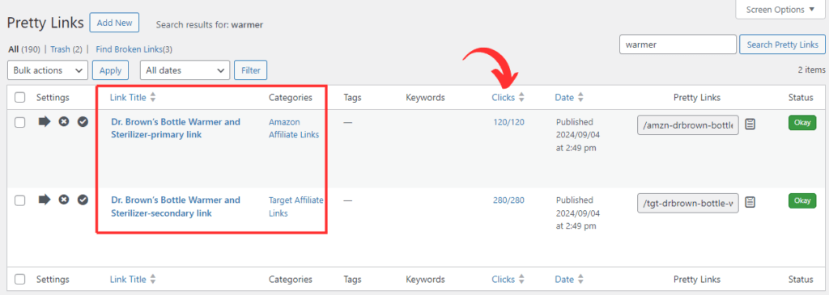View the 280/280 clicks report

click(508, 200)
